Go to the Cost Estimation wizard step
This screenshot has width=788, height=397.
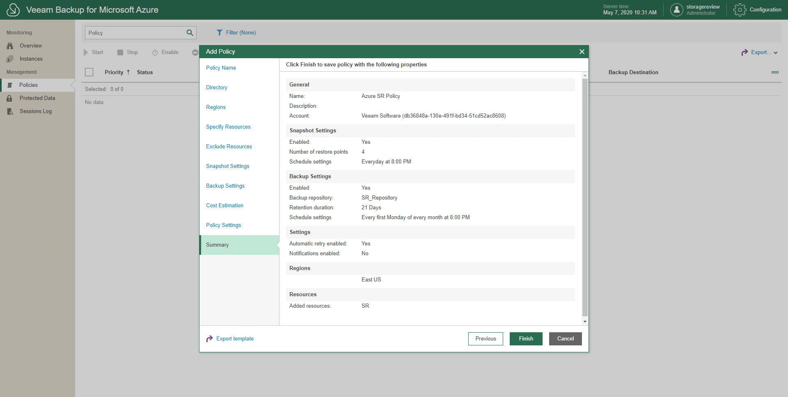coord(224,206)
